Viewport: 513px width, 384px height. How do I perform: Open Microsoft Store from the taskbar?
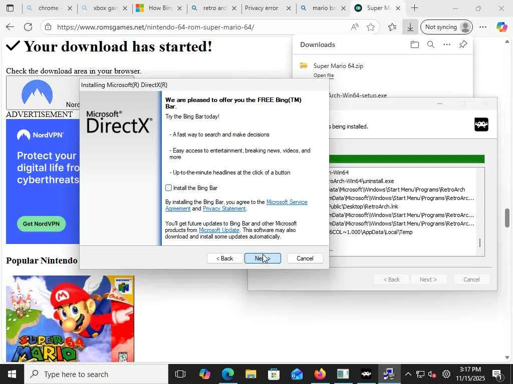274,374
